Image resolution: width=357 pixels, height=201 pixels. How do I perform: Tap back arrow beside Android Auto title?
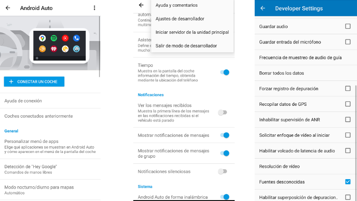(x=8, y=8)
